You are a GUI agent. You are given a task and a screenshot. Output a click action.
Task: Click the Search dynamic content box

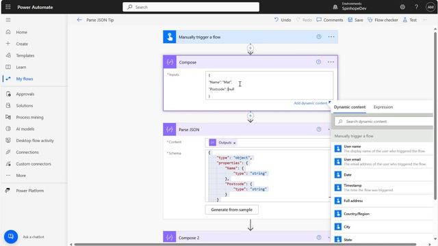click(384, 122)
